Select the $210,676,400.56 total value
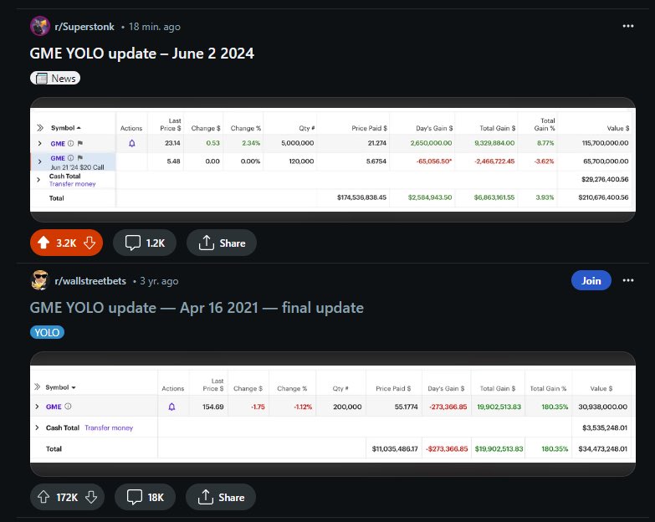Image resolution: width=655 pixels, height=522 pixels. click(603, 197)
